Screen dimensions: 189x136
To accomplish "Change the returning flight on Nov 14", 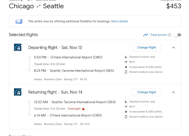I will 146,92.
